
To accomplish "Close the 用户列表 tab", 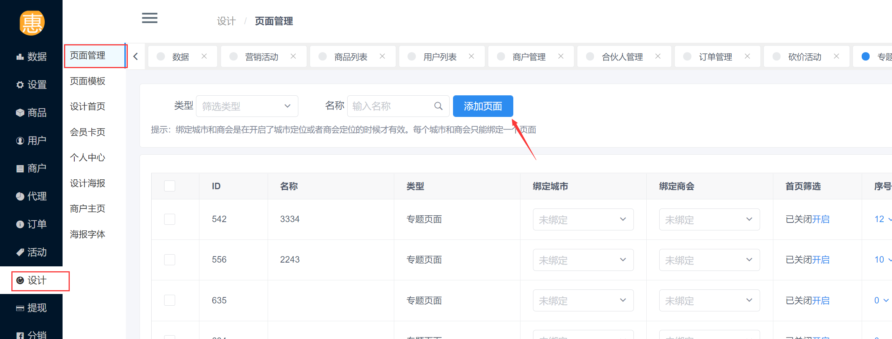I will [471, 56].
